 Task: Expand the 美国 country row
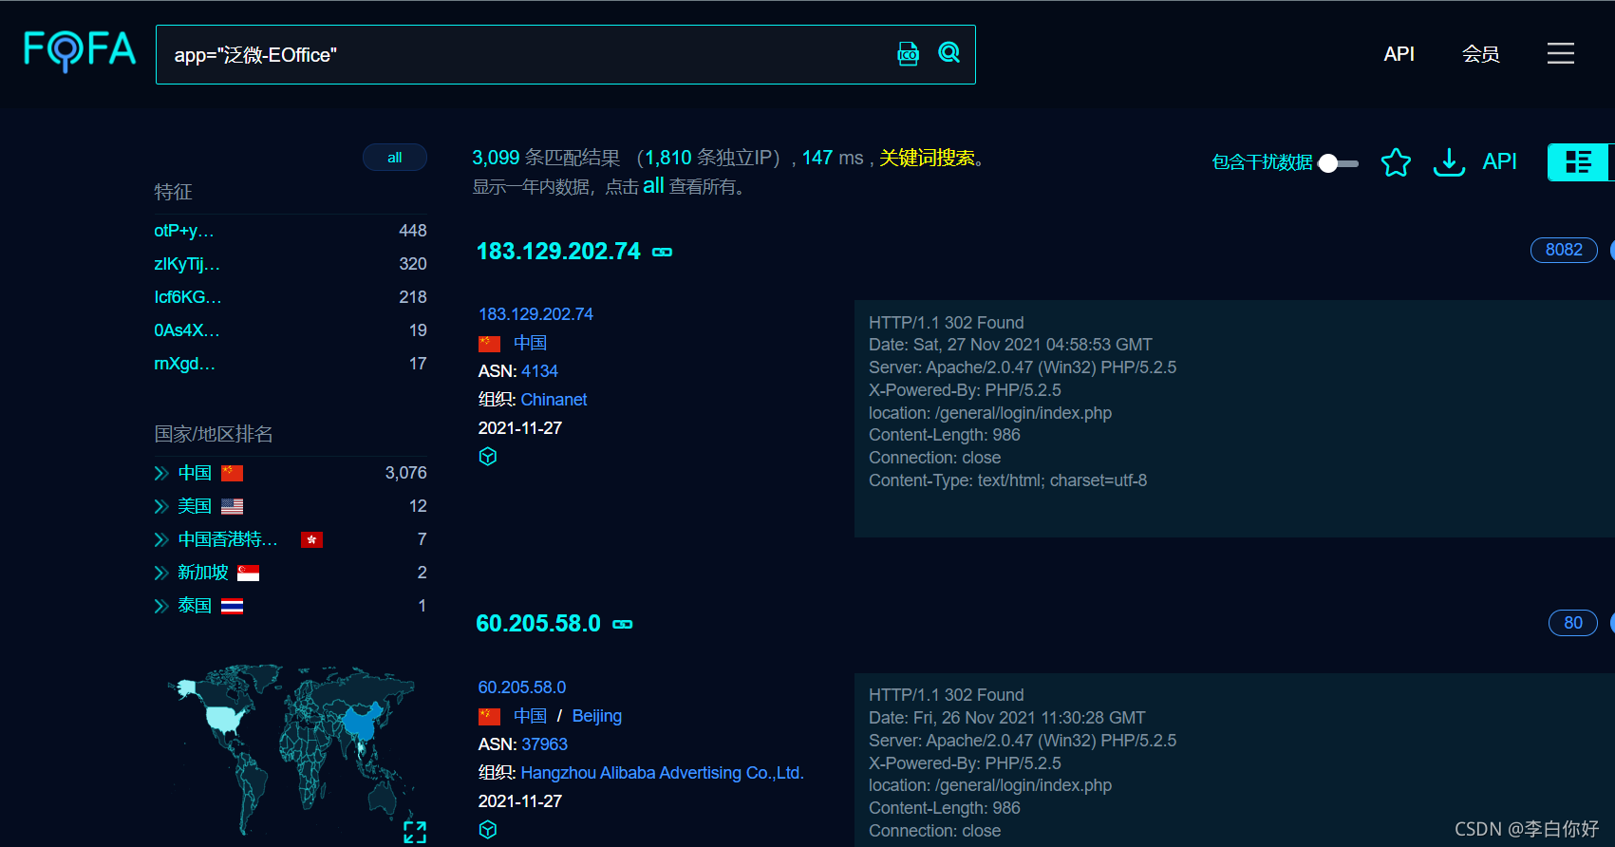point(161,506)
